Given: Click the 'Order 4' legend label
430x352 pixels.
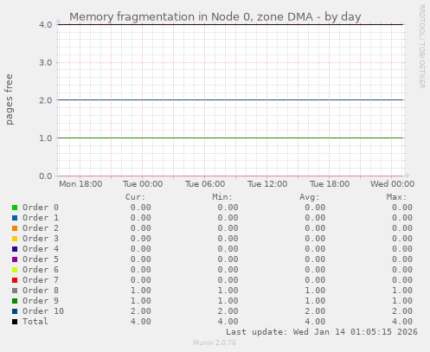Looking at the screenshot, I should coord(41,249).
